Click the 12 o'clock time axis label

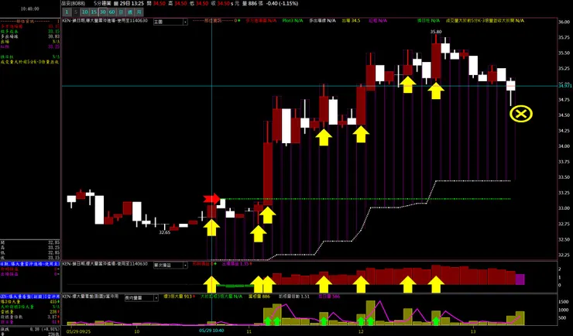361,331
